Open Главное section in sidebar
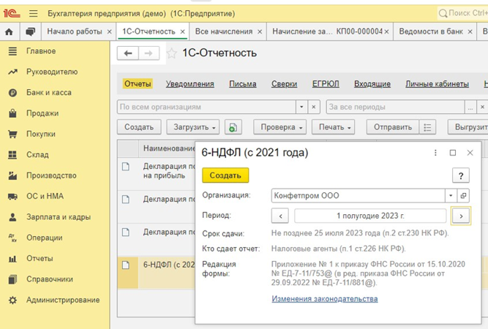This screenshot has width=488, height=329. (41, 51)
